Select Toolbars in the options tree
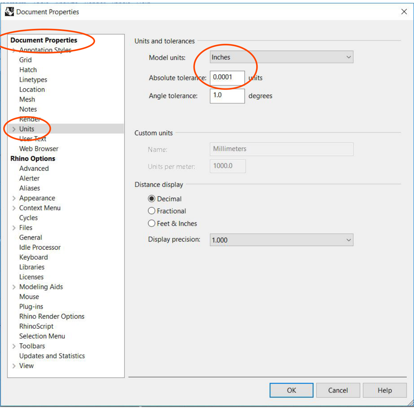 [32, 346]
